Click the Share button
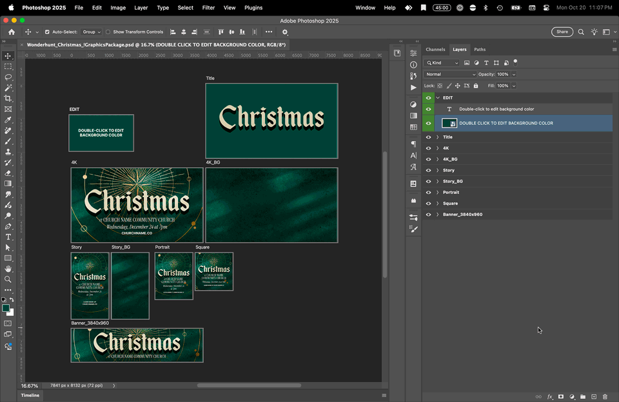 coord(562,32)
